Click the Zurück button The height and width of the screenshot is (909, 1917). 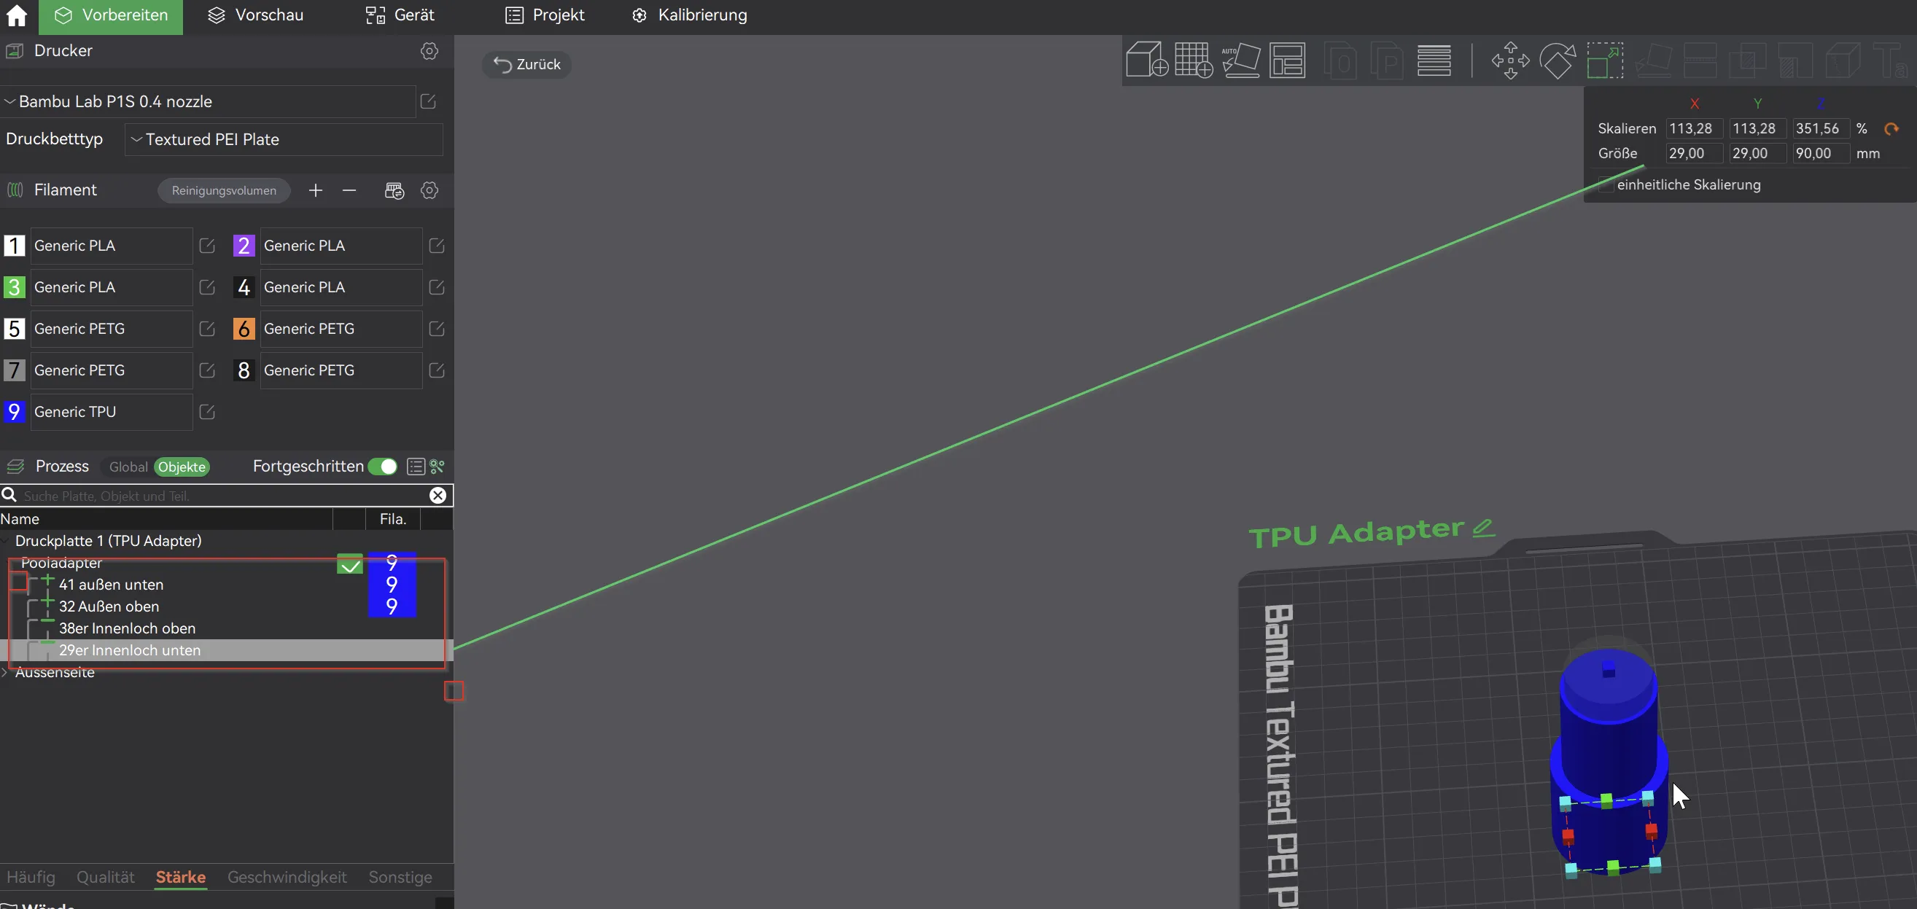click(x=527, y=65)
